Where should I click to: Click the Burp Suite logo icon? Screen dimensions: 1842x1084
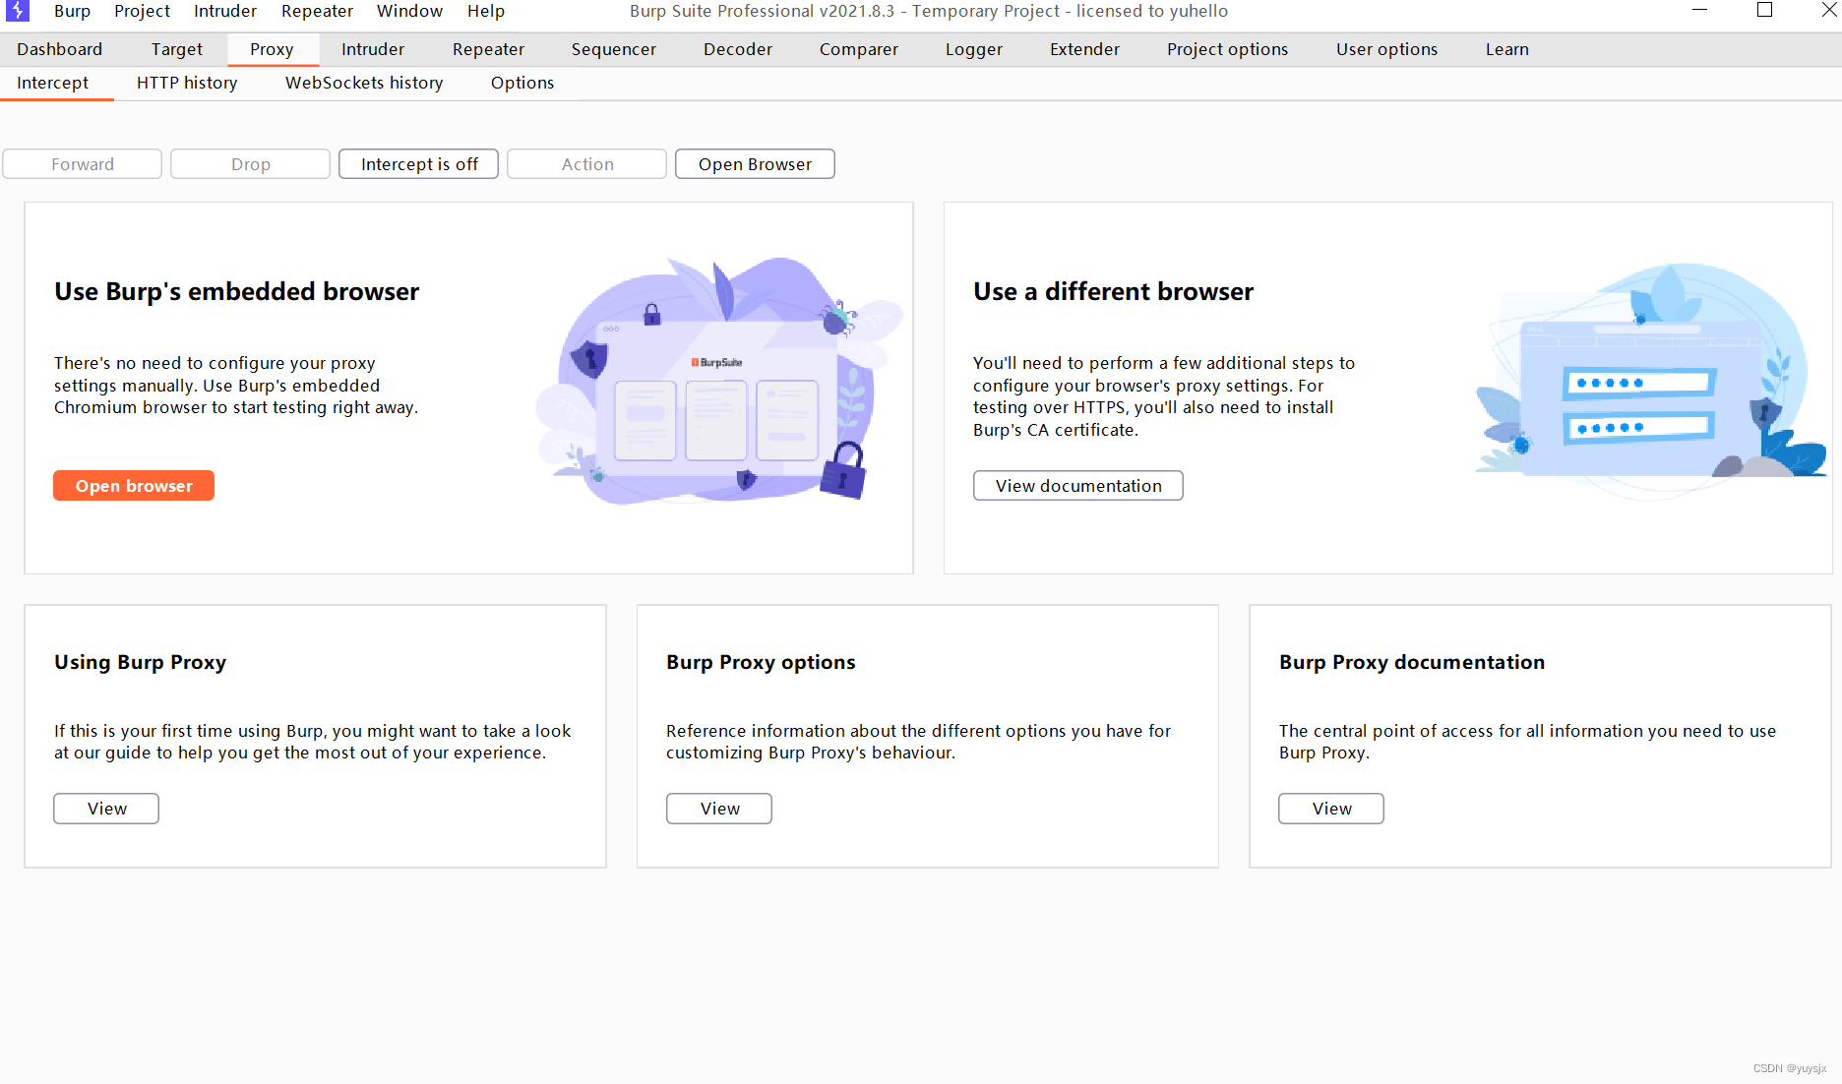tap(18, 11)
